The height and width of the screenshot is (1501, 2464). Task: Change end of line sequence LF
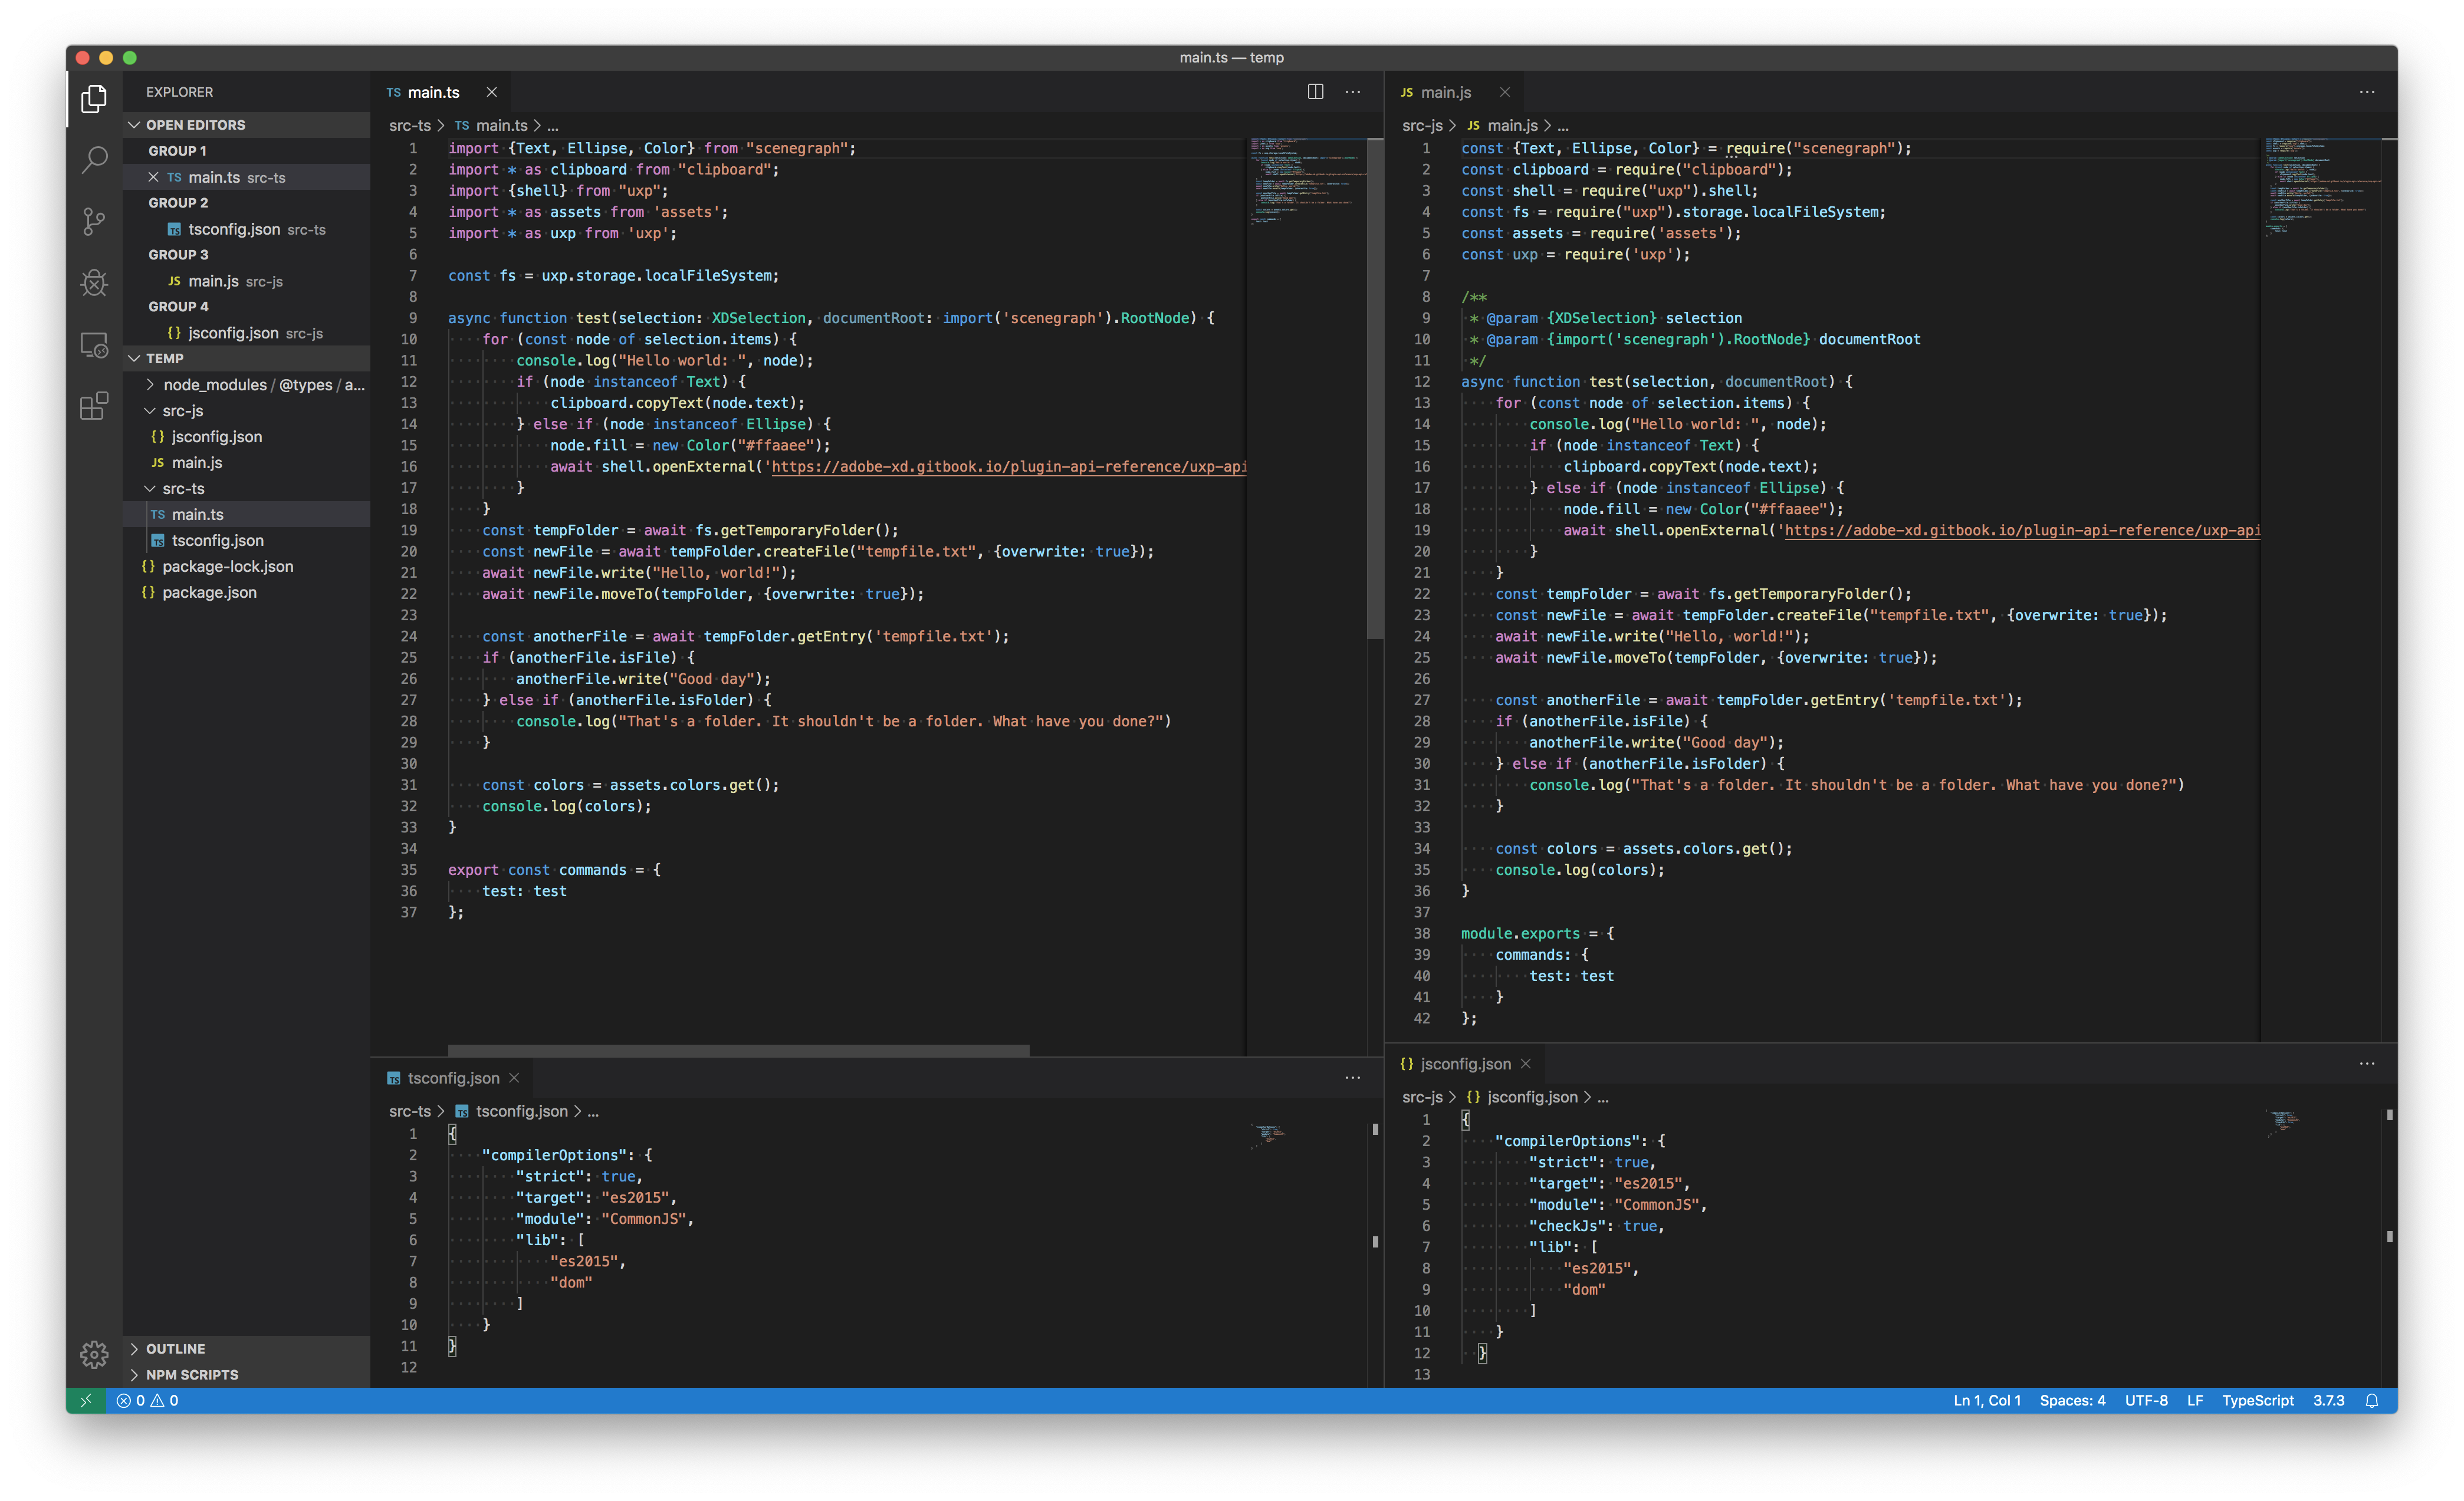(x=2195, y=1400)
